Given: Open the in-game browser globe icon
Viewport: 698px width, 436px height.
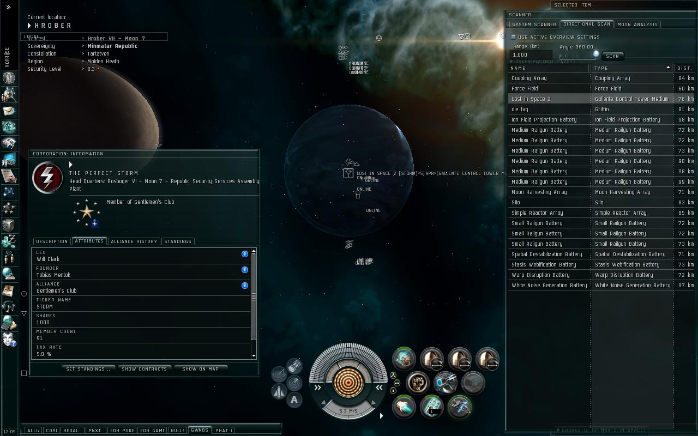Looking at the screenshot, I should point(9,274).
